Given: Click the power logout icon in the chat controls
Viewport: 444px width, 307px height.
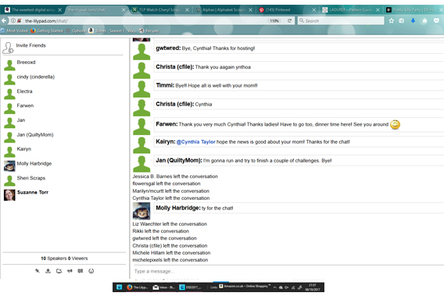Looking at the screenshot, I should pos(91,271).
